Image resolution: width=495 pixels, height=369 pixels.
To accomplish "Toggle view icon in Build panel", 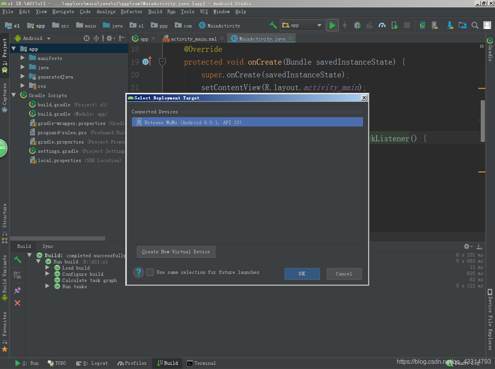I will (17, 275).
